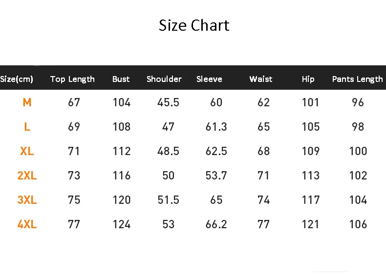This screenshot has height=276, width=386.
Task: Click the orange M size label
Action: point(27,102)
